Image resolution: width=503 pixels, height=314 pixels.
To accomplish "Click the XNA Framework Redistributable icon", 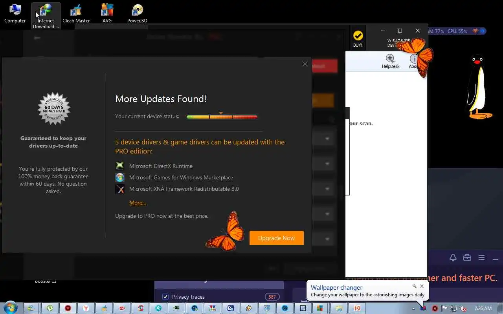I will [120, 189].
